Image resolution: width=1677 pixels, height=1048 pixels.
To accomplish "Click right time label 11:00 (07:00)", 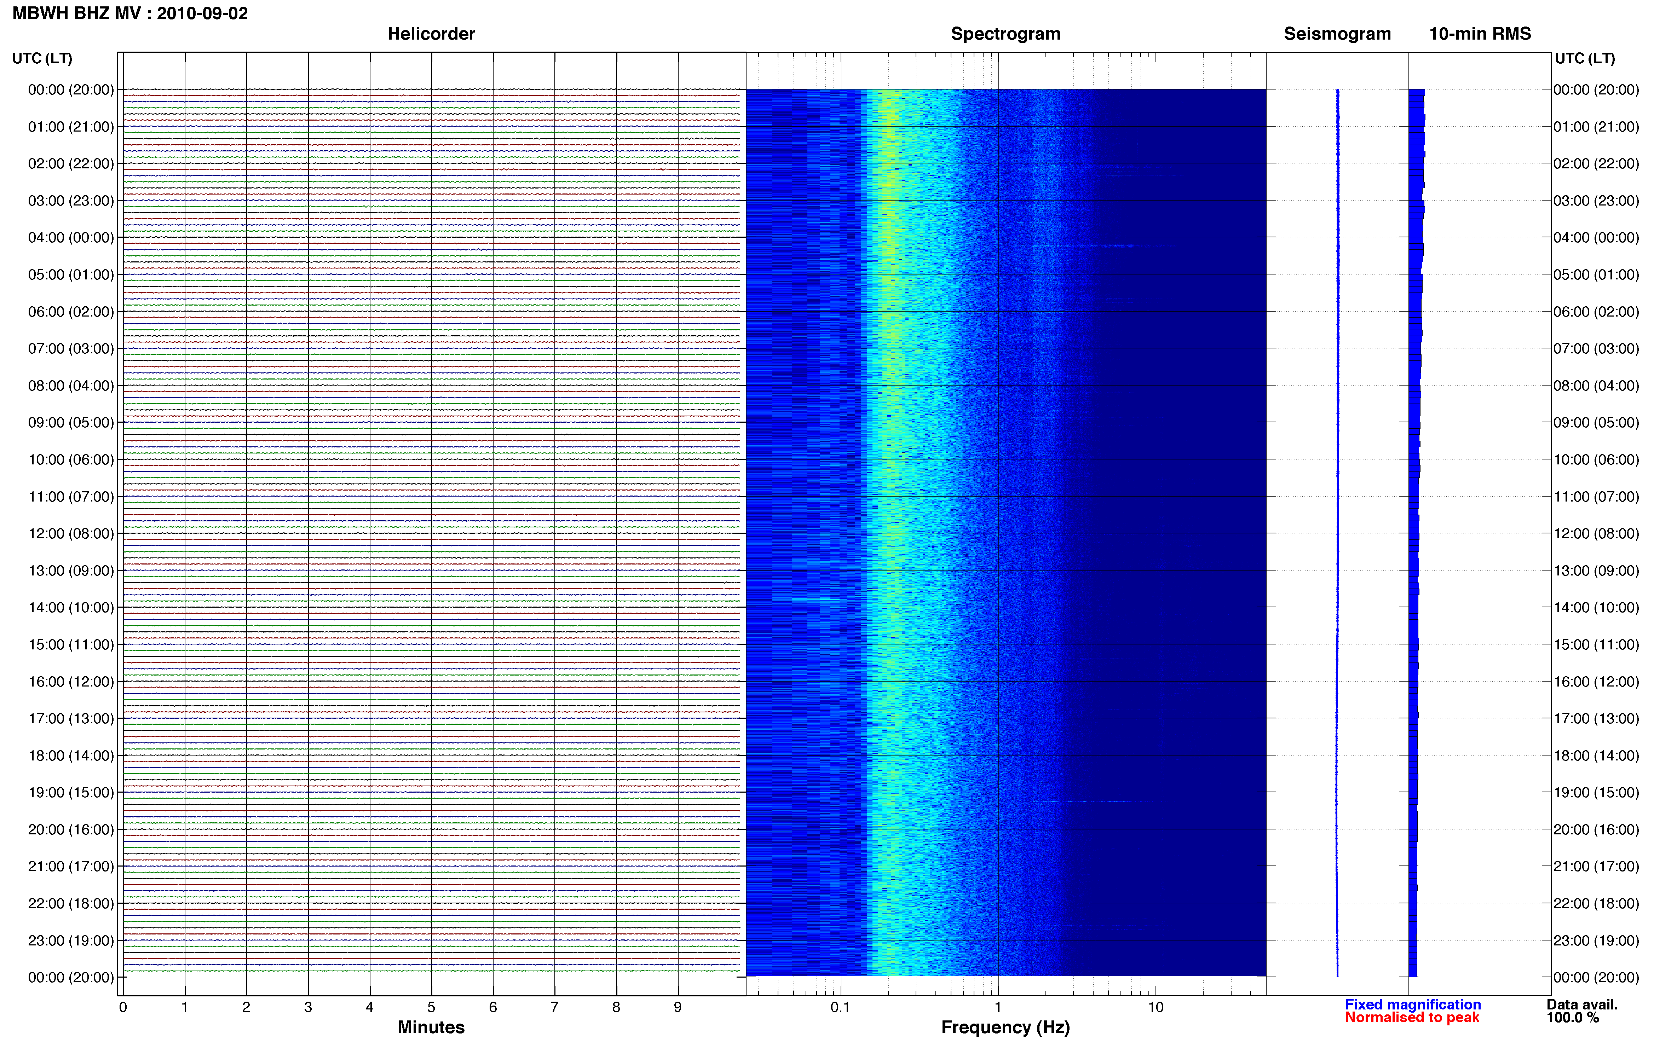I will 1596,497.
